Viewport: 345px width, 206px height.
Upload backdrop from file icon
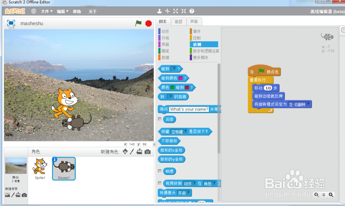18,195
